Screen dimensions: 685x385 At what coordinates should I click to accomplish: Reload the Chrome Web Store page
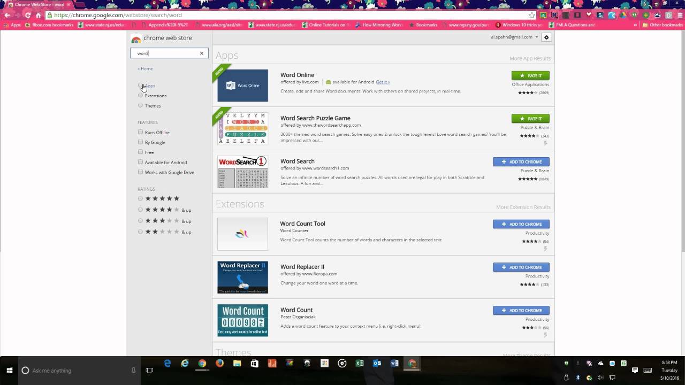(x=28, y=15)
